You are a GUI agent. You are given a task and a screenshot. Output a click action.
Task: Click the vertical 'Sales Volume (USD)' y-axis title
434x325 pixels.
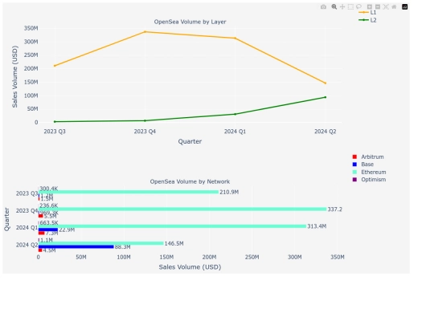click(x=14, y=76)
